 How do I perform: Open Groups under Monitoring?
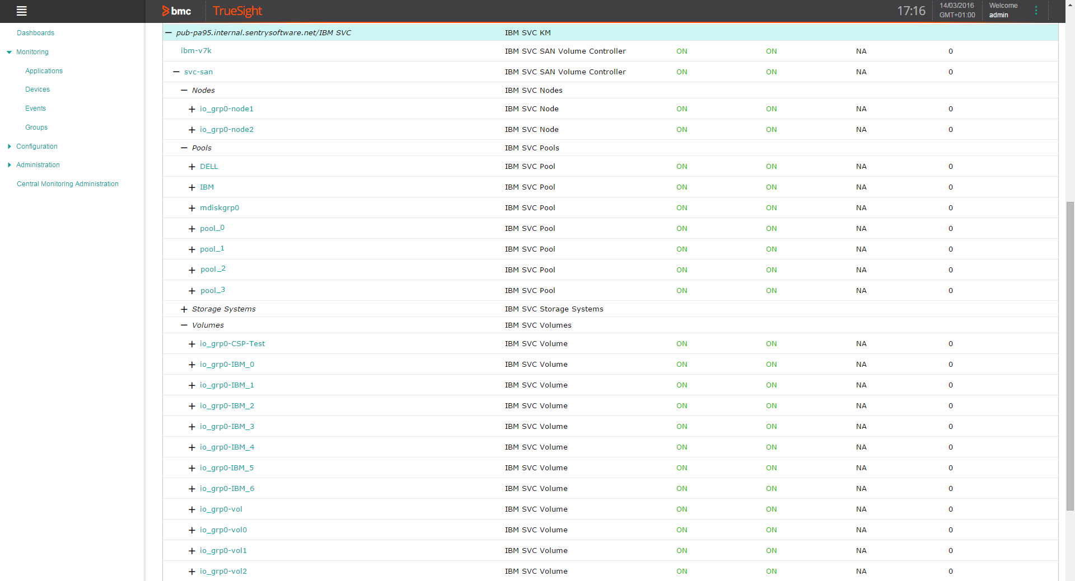(x=36, y=127)
